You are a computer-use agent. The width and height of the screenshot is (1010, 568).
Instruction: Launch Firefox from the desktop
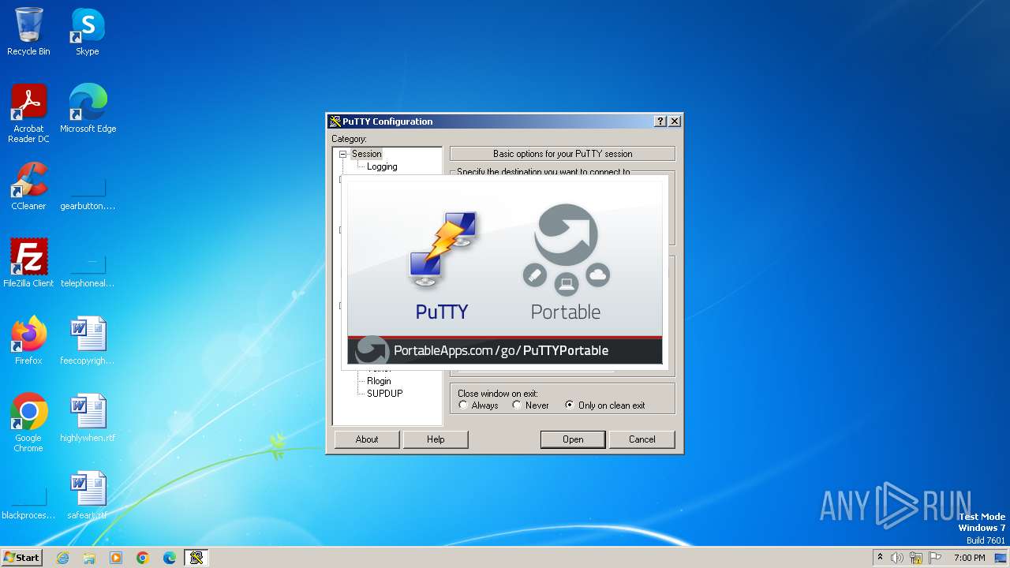(28, 340)
